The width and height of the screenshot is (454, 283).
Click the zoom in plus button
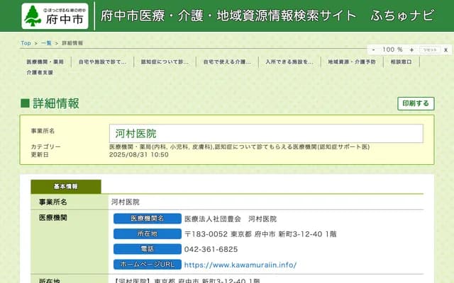click(411, 50)
